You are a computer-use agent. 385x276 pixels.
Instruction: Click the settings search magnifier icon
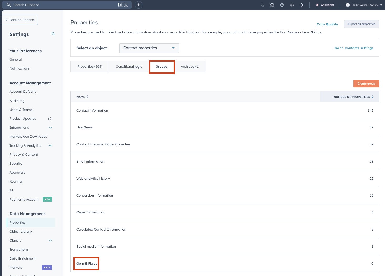tap(53, 34)
